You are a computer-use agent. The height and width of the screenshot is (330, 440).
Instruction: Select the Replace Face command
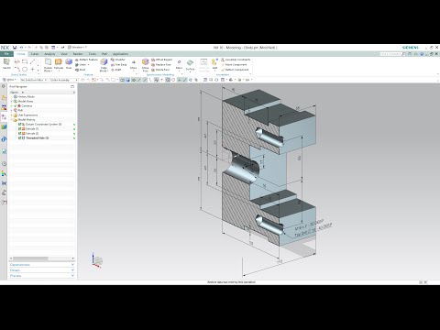(160, 64)
